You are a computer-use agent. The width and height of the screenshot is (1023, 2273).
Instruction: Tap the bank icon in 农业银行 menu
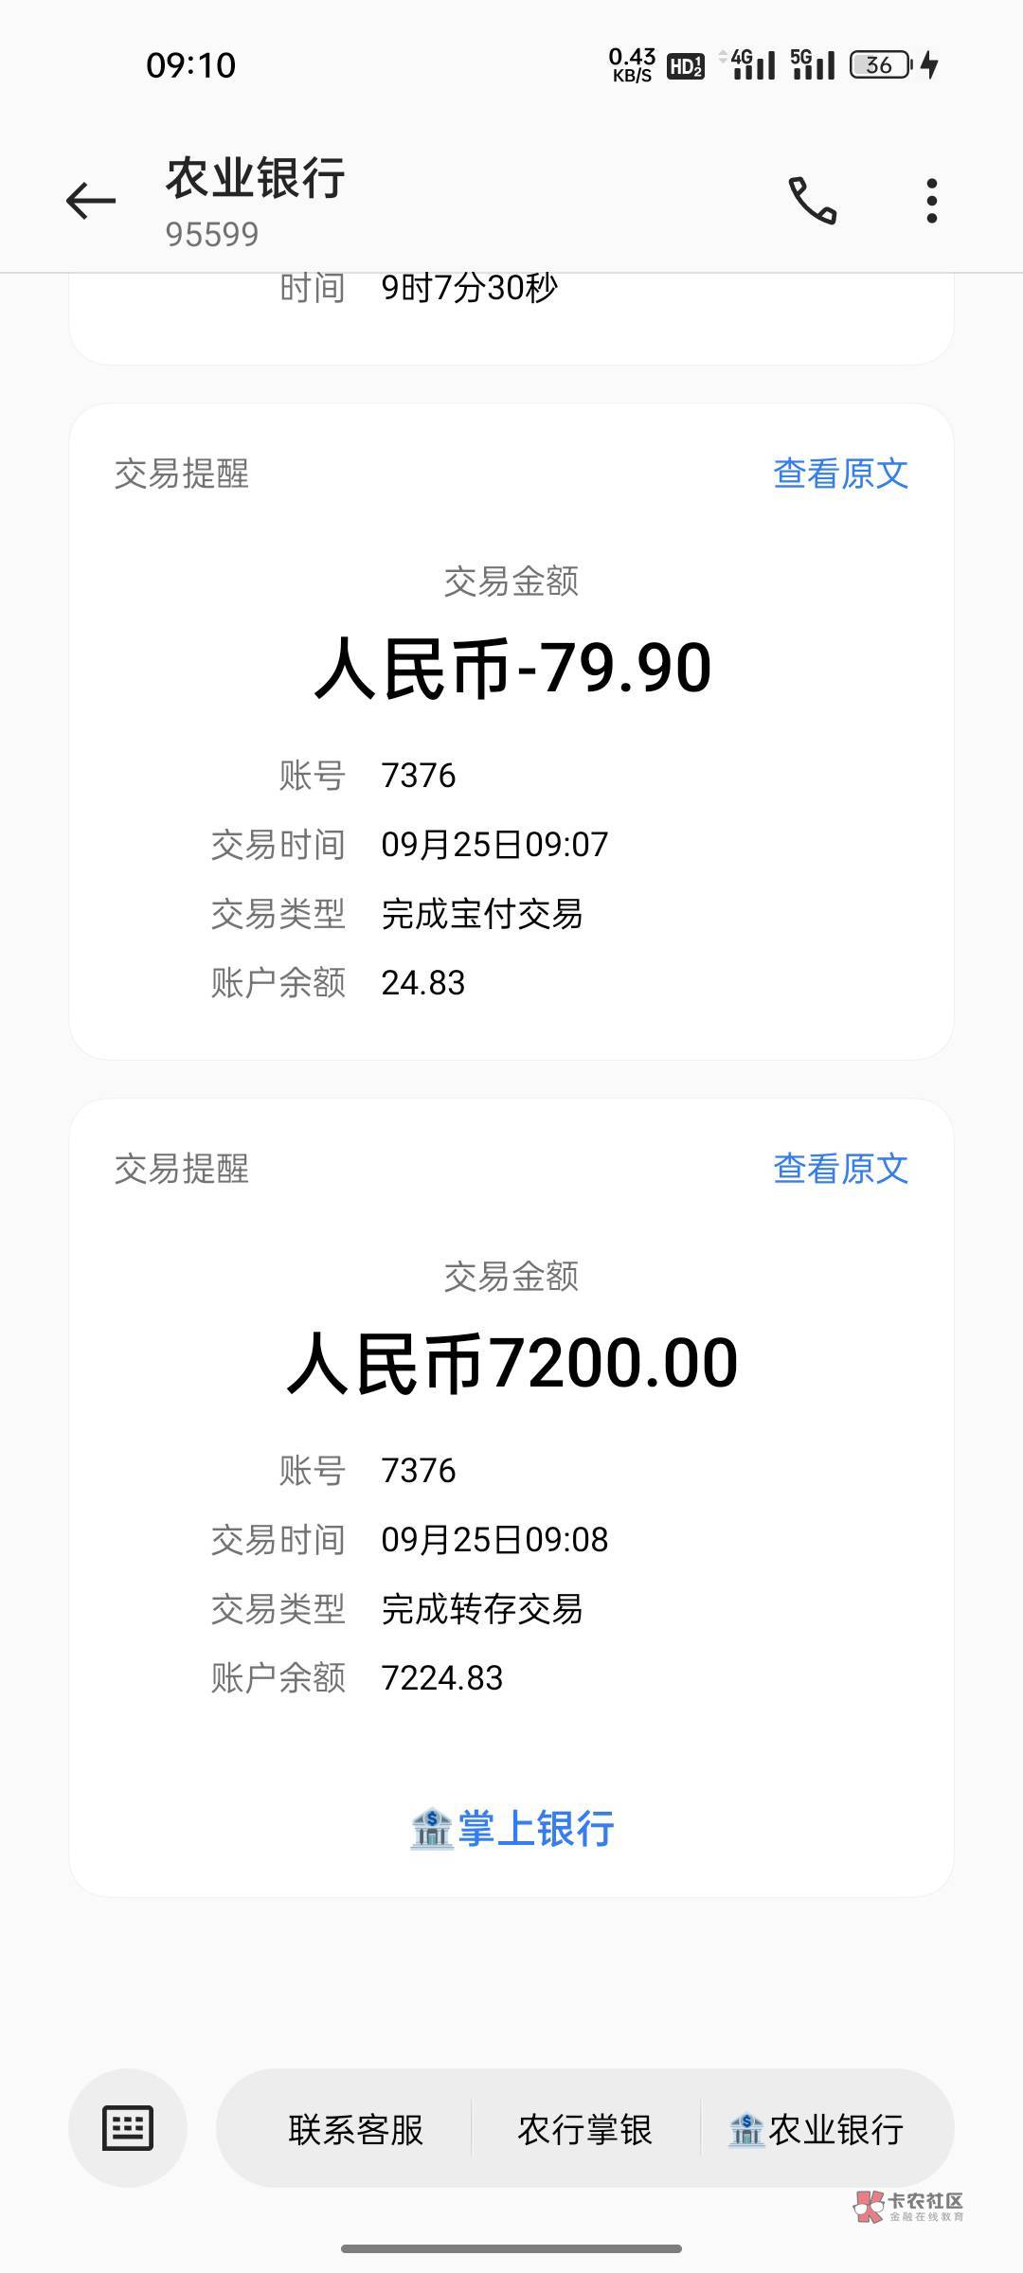pos(746,2131)
